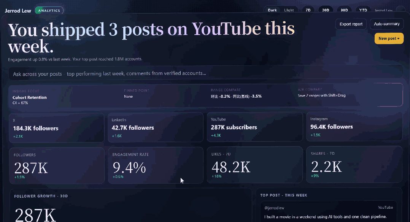Click the Shares 7D 2.2K value

pos(326,166)
